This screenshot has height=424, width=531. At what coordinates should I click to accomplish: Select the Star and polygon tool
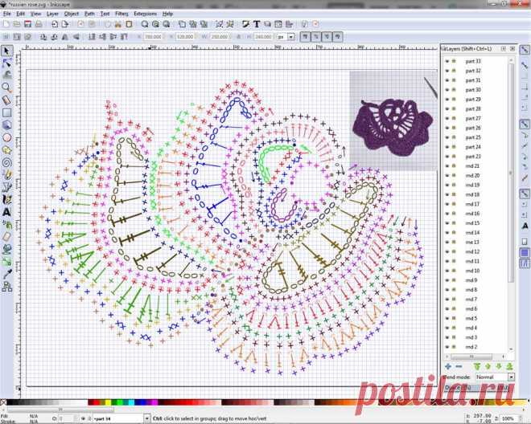coord(6,149)
